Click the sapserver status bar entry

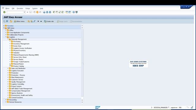click(174, 107)
